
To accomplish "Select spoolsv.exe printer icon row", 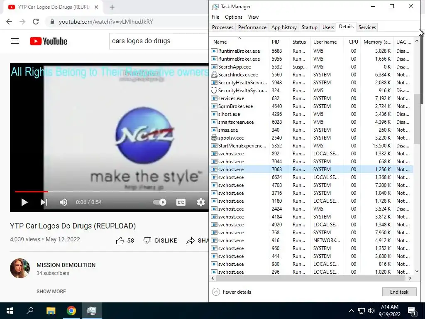I will (x=311, y=138).
